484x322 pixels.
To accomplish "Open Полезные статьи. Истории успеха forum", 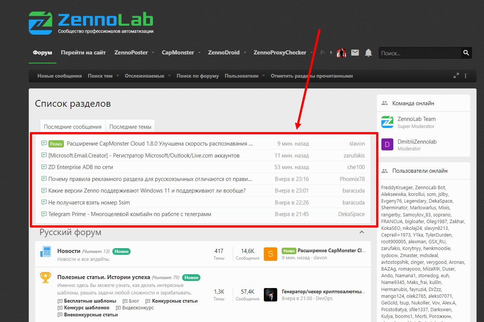I will [x=104, y=277].
